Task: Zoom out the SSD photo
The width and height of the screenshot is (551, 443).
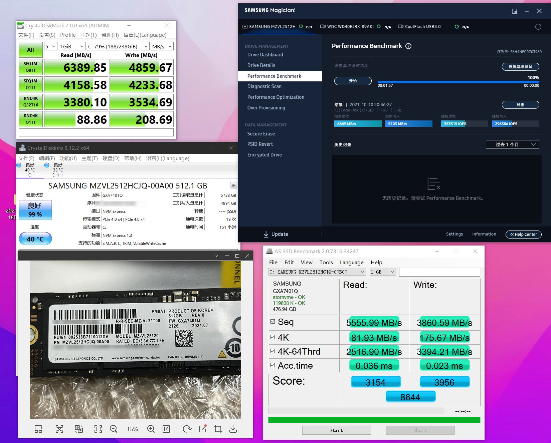Action: tap(114, 429)
